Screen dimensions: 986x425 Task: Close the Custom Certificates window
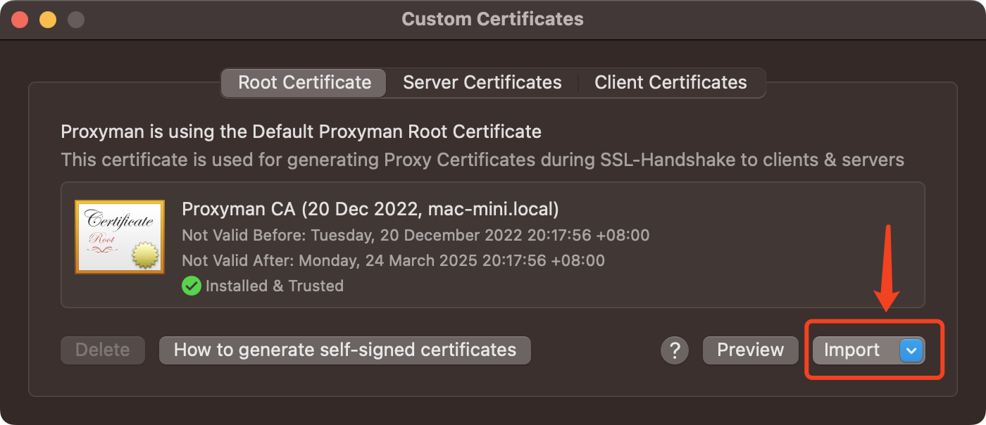20,19
